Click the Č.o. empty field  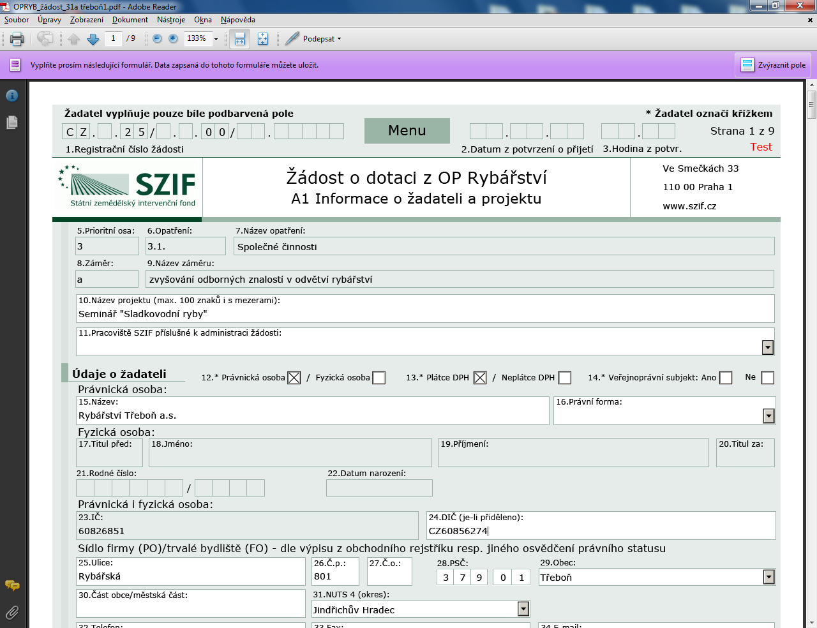[389, 571]
